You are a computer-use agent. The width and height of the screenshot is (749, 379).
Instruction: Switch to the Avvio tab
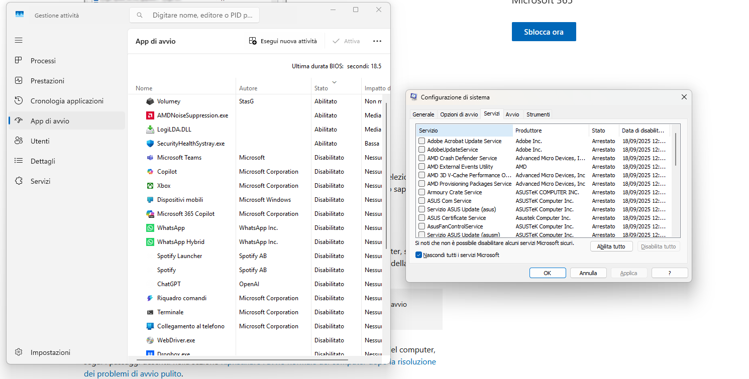point(512,114)
